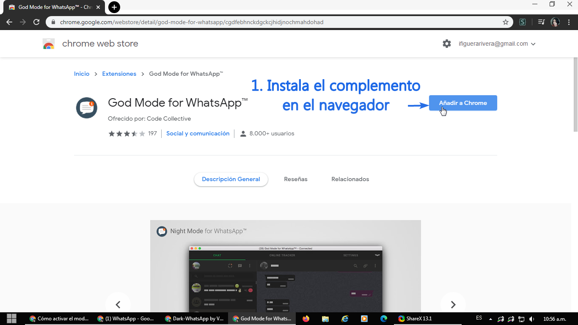Open File Explorer from the taskbar
This screenshot has height=325, width=578.
325,319
